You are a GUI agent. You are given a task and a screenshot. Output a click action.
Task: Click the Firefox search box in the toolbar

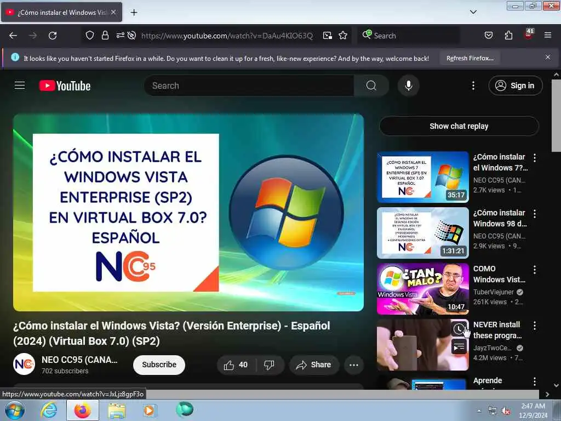409,36
